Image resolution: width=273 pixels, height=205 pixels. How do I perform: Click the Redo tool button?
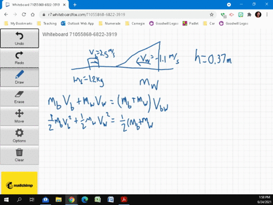pos(19,58)
